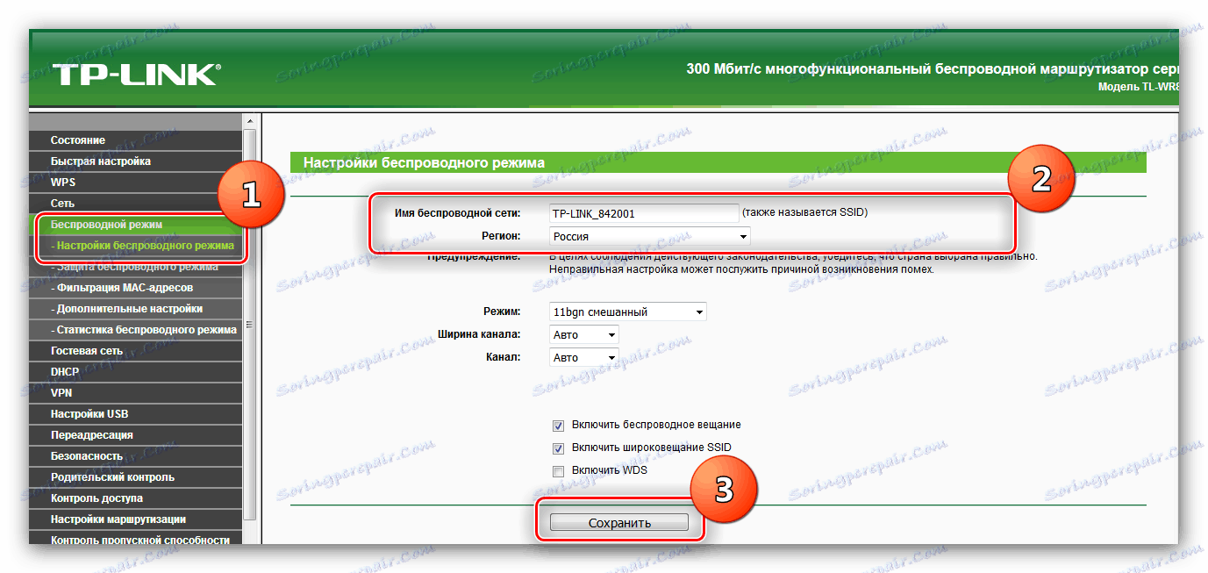The width and height of the screenshot is (1208, 573).
Task: Open Контроль пропускной способности
Action: [135, 539]
